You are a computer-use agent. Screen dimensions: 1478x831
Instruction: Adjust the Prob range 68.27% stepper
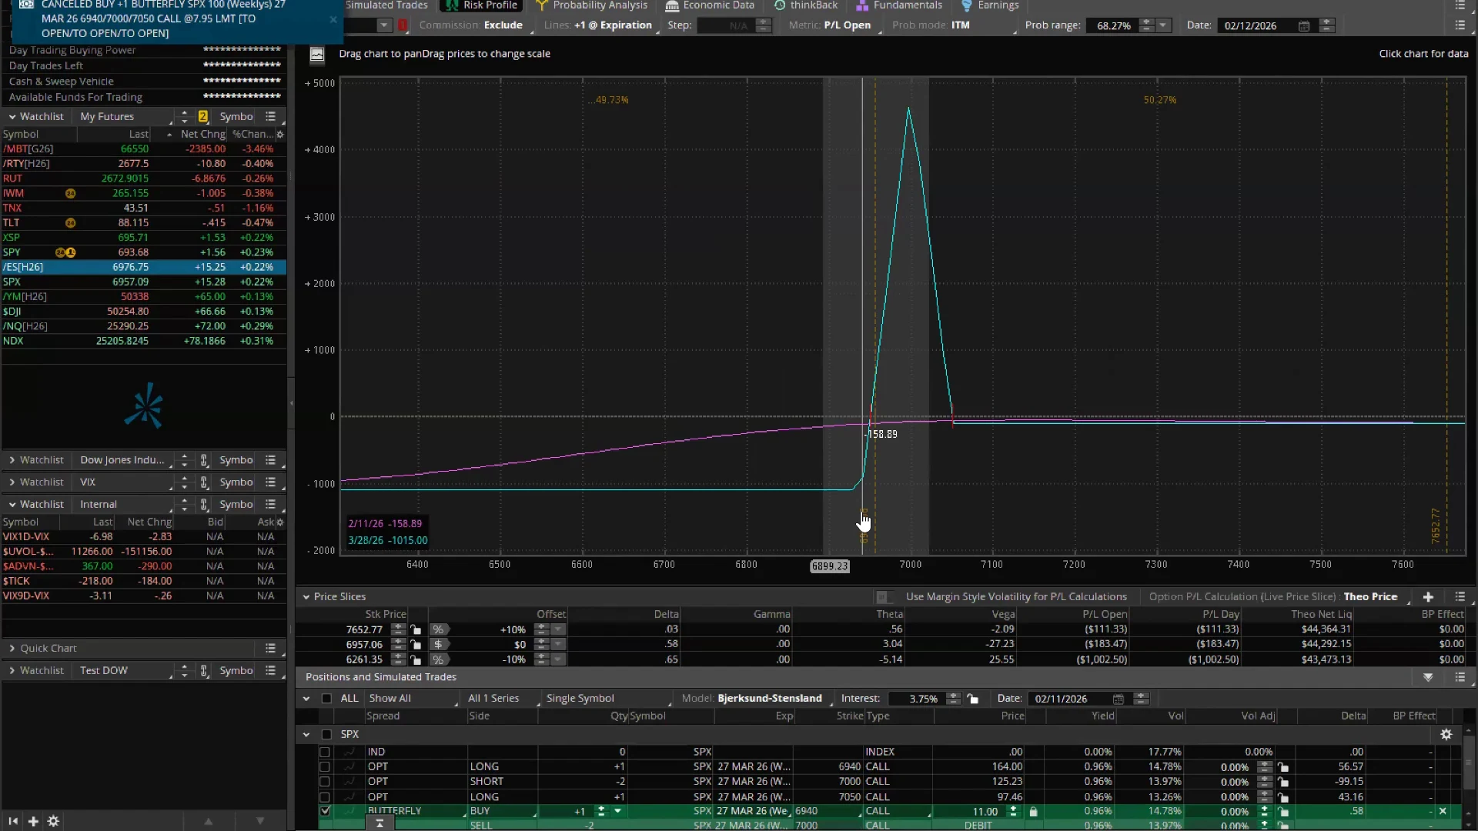[1146, 25]
